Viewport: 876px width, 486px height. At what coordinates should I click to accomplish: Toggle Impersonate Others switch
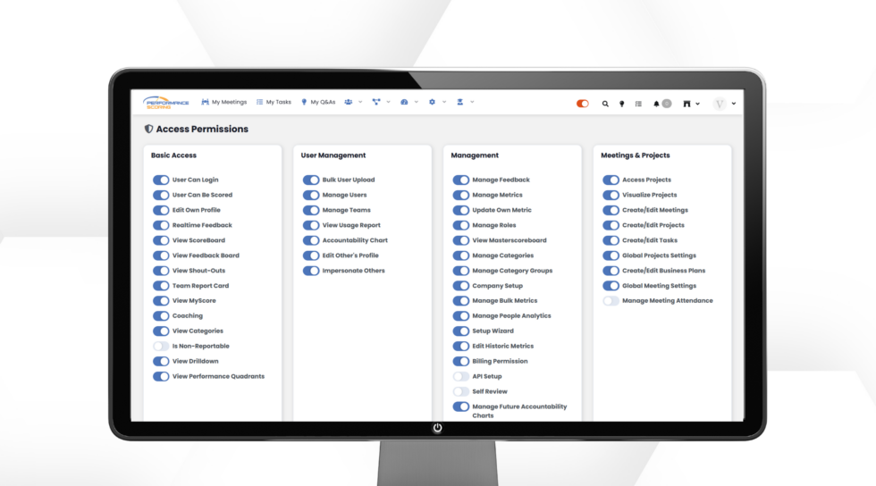point(311,271)
